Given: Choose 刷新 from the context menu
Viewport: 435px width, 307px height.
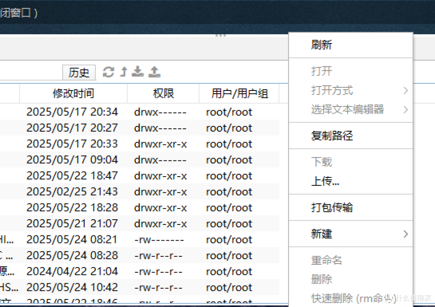Looking at the screenshot, I should coord(351,45).
